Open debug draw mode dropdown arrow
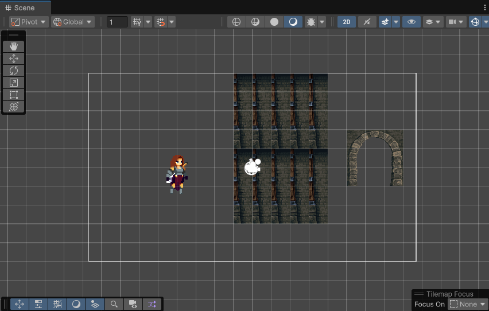 [x=322, y=22]
